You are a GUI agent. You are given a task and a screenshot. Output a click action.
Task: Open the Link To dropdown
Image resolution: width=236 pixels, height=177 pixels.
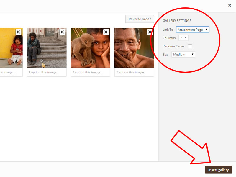point(193,29)
